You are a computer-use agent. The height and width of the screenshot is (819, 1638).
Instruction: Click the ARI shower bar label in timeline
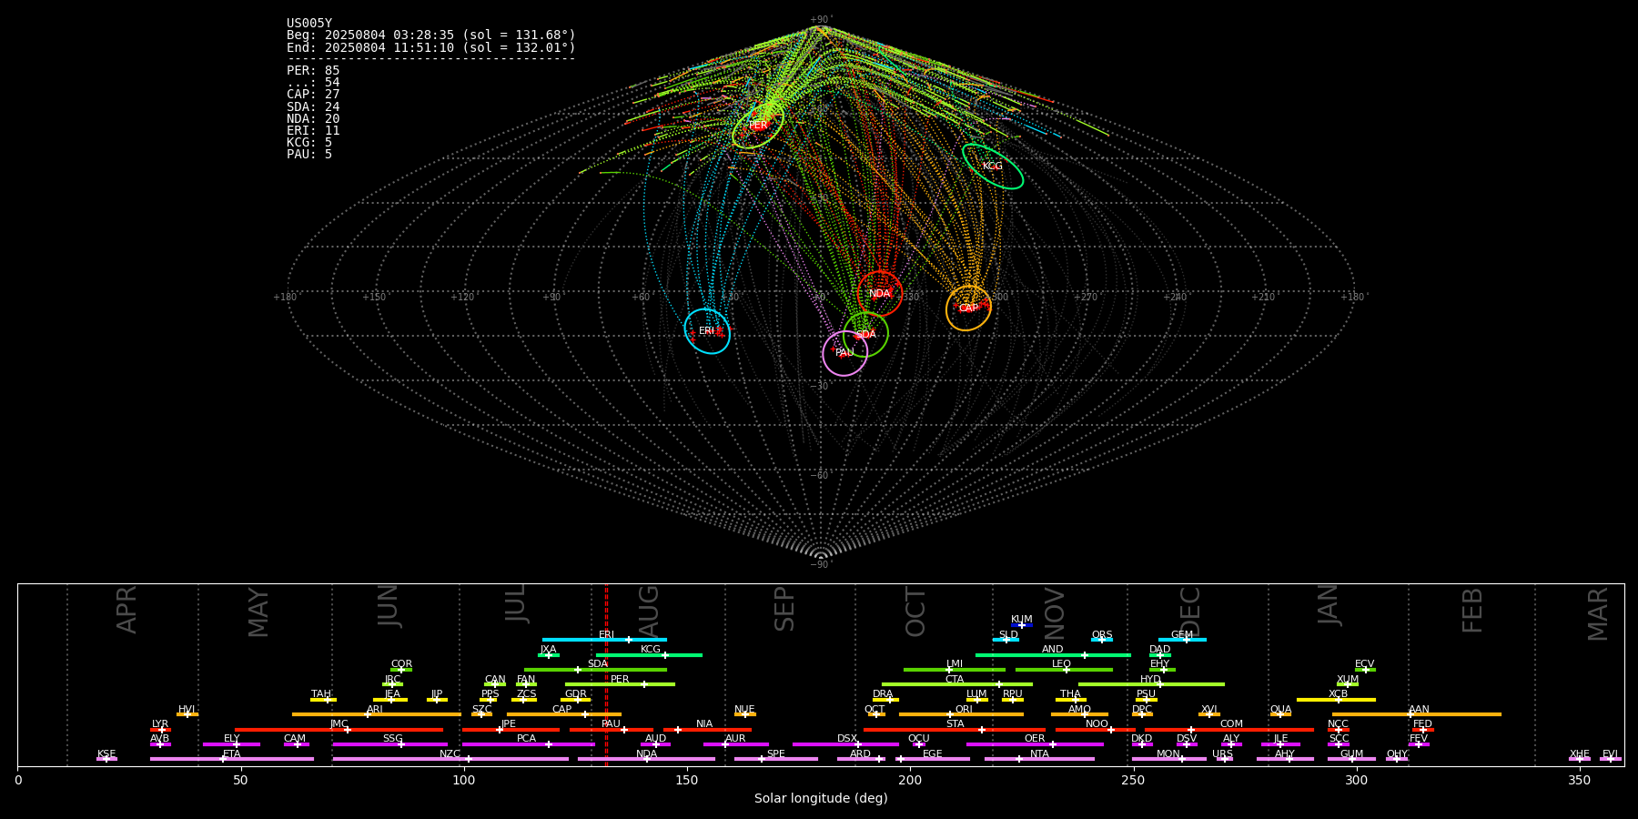(x=374, y=709)
